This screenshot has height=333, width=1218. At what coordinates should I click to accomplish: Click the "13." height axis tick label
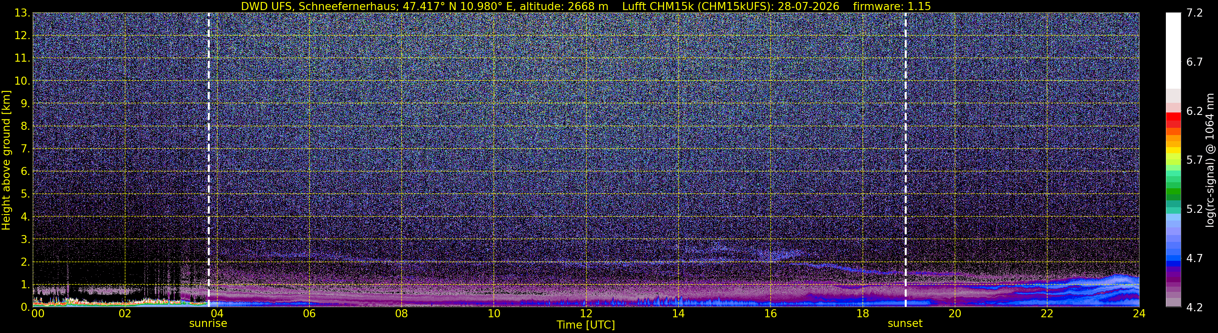tap(22, 13)
